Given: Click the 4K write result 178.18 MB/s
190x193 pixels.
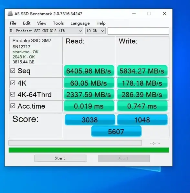Looking at the screenshot, I should (142, 83).
